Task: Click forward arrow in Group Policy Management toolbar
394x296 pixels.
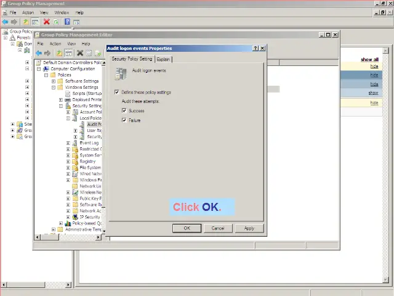Action: pos(14,22)
